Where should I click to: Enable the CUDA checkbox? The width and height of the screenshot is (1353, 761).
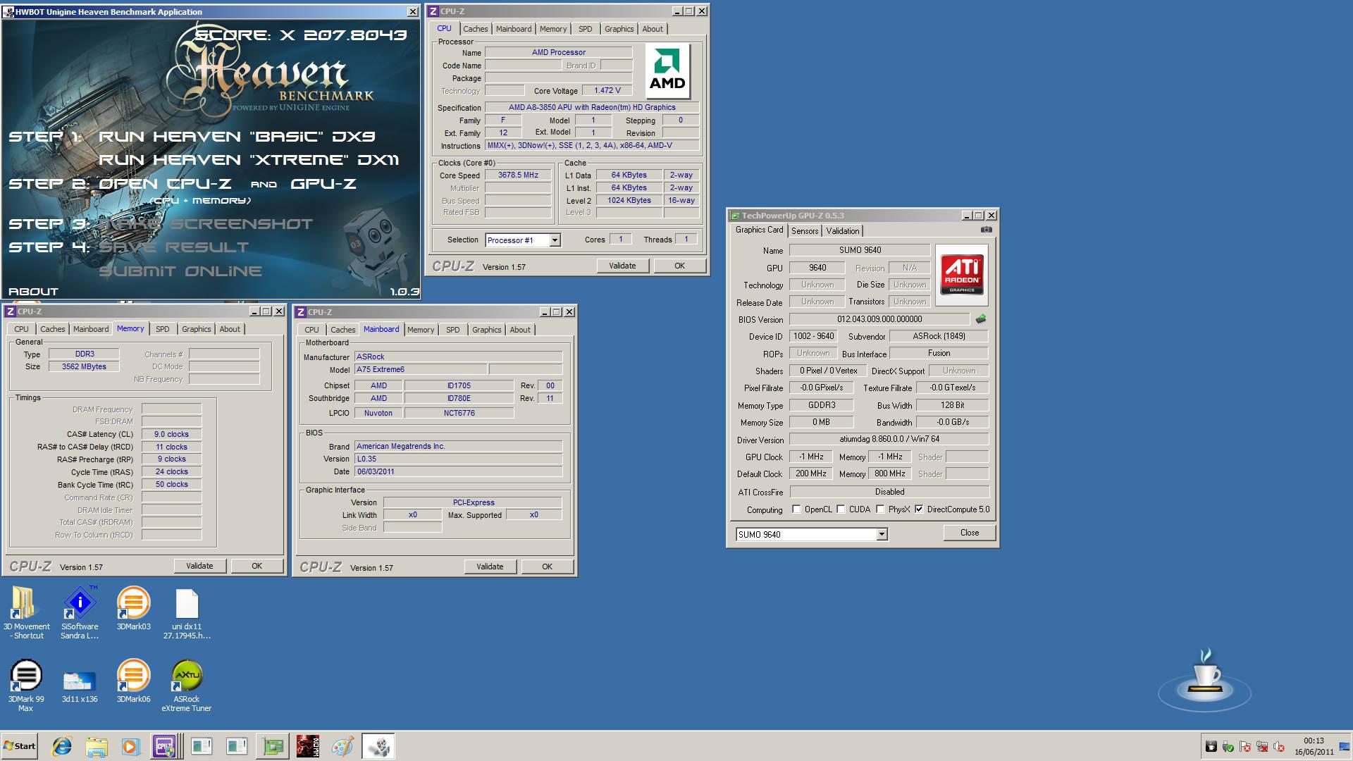point(841,509)
